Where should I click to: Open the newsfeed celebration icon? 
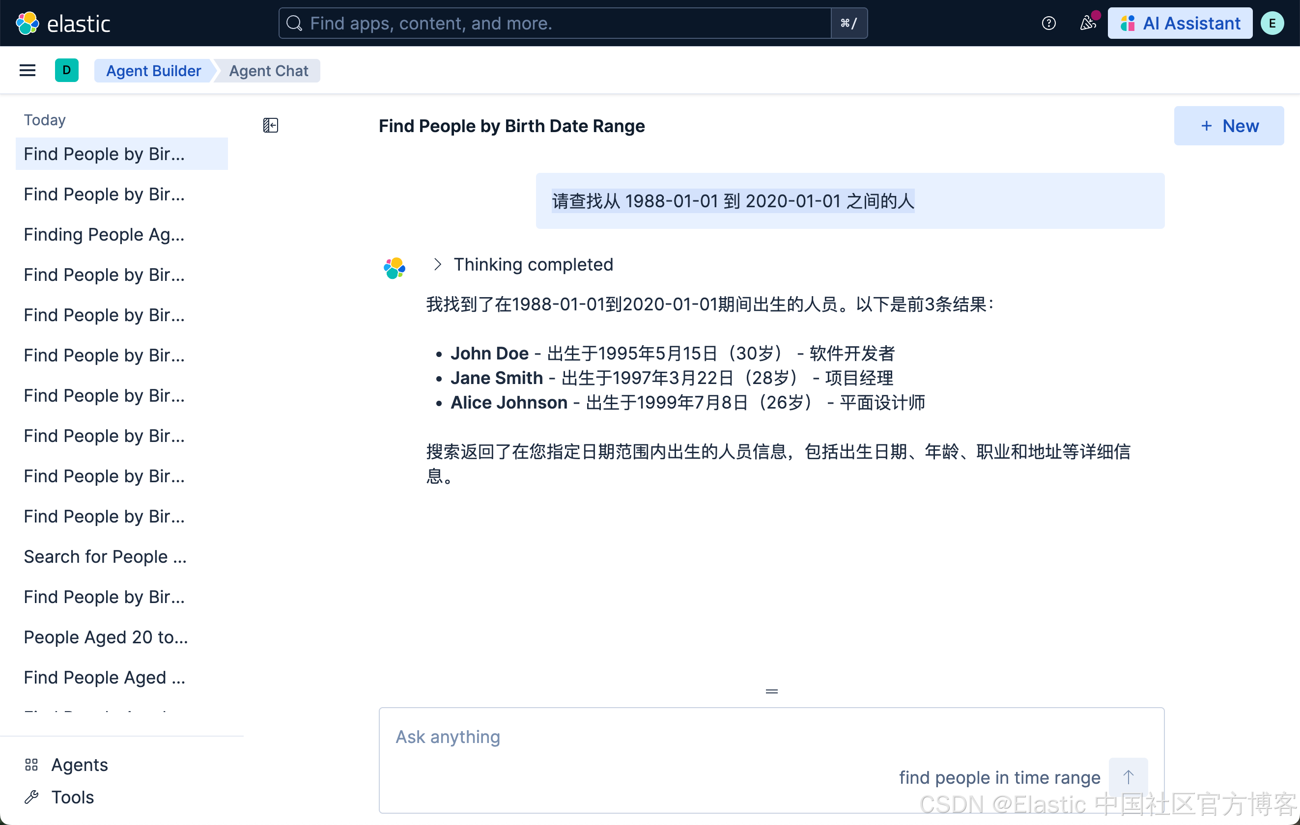click(x=1088, y=23)
